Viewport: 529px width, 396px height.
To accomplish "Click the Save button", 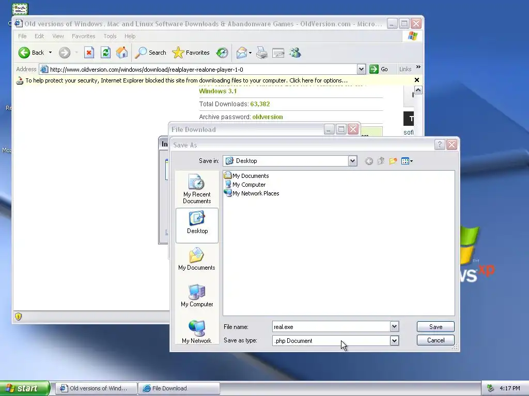I will click(x=435, y=326).
